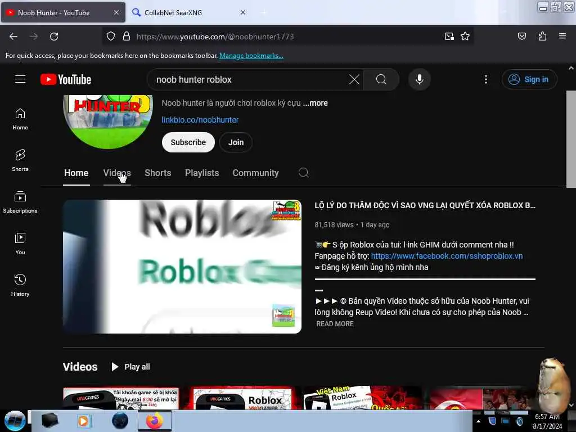Open first video thumbnail with 'Tài khoản game sẽ bị khóa'
This screenshot has width=576, height=432.
point(121,398)
